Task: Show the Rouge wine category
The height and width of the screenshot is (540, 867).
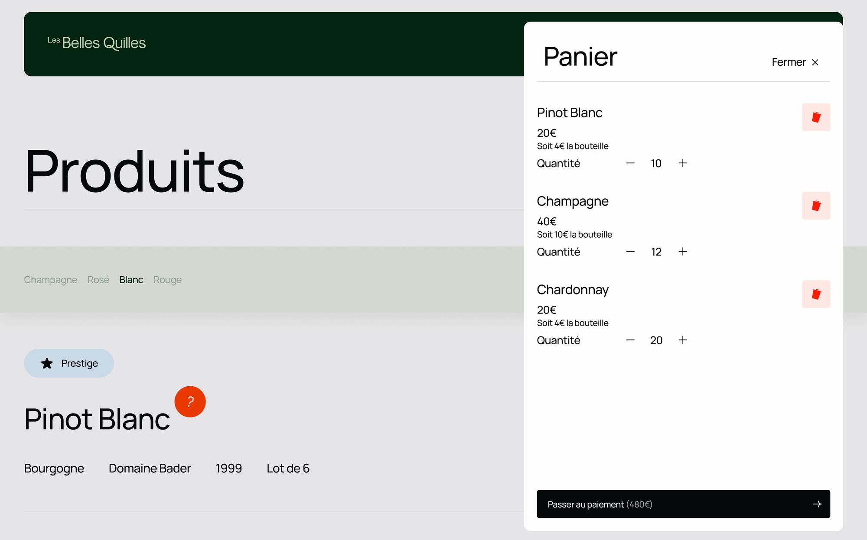Action: pos(167,280)
